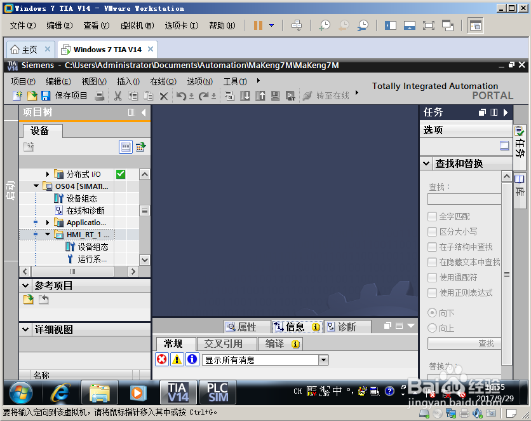The height and width of the screenshot is (421, 531).
Task: Switch to the 编译 tab
Action: pyautogui.click(x=280, y=343)
